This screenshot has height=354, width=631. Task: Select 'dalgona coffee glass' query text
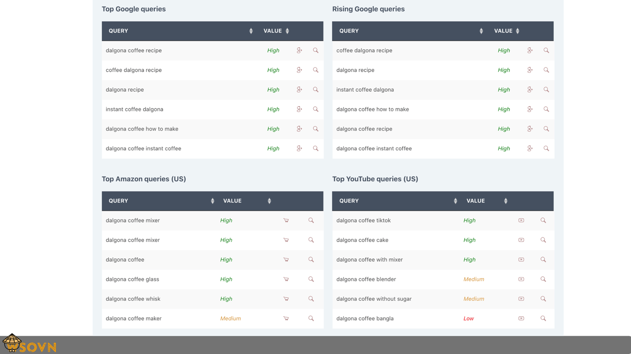click(132, 279)
